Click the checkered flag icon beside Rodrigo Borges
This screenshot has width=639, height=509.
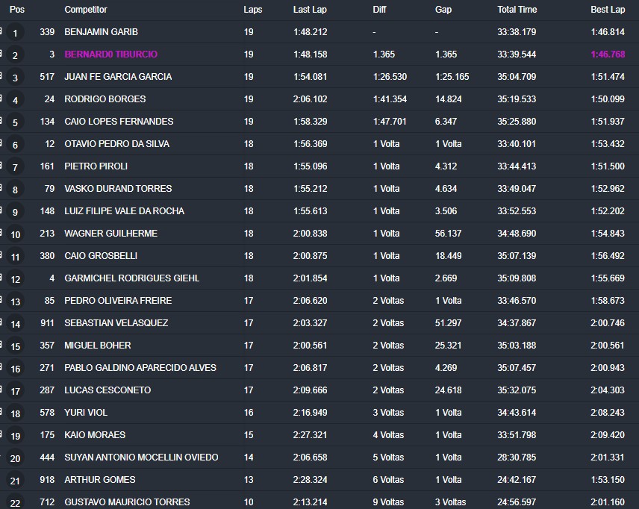pyautogui.click(x=2, y=99)
